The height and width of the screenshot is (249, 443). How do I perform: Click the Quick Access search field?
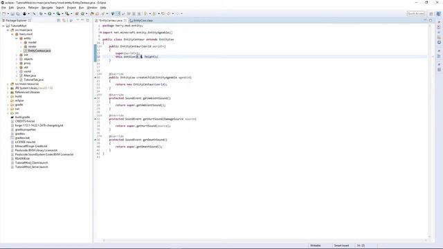click(415, 14)
